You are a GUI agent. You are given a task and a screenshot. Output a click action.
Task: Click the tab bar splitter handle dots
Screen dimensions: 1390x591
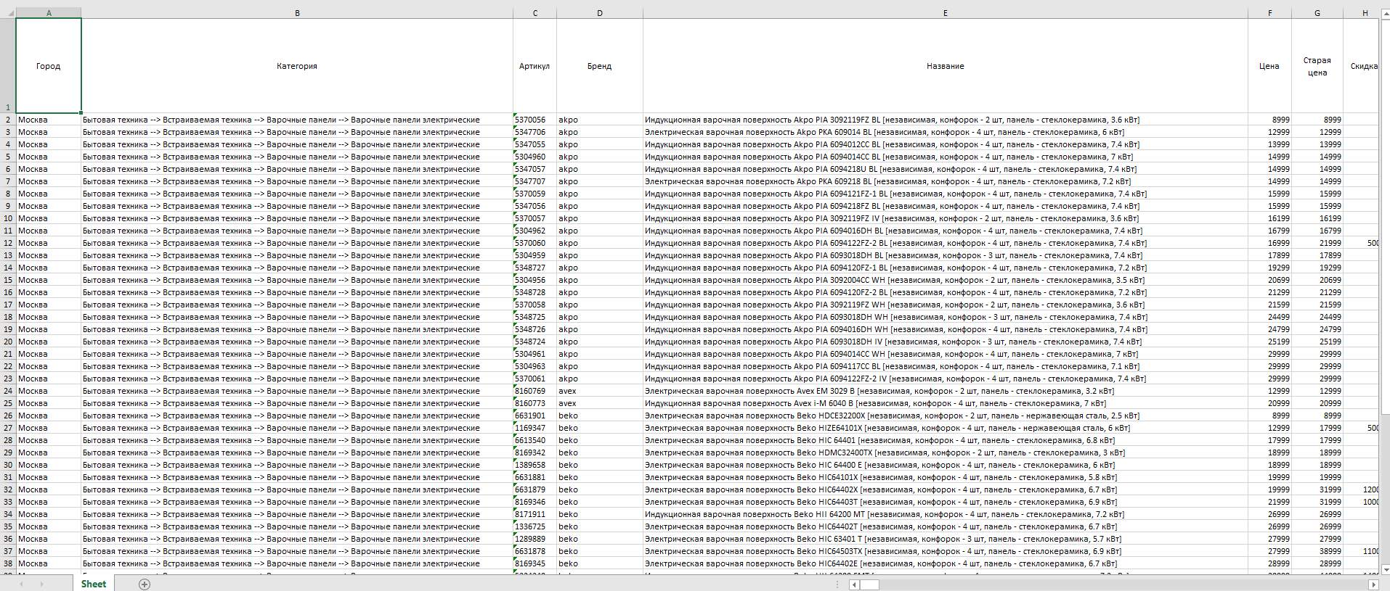837,584
